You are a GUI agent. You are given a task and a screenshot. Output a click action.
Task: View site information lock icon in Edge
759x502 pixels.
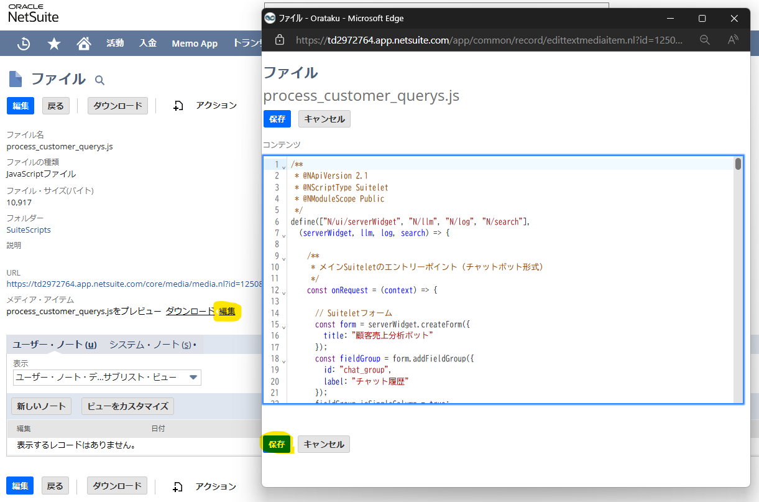(x=280, y=40)
